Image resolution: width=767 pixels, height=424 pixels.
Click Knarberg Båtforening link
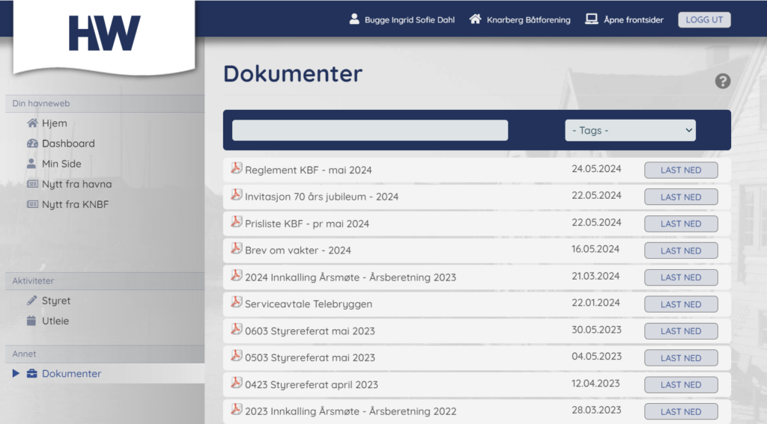pos(528,20)
